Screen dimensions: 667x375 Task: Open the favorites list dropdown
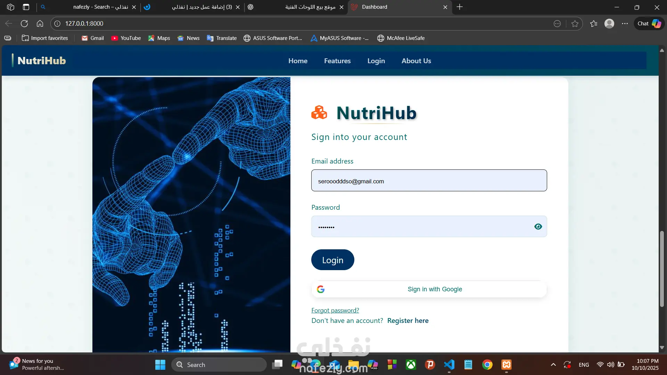point(594,24)
